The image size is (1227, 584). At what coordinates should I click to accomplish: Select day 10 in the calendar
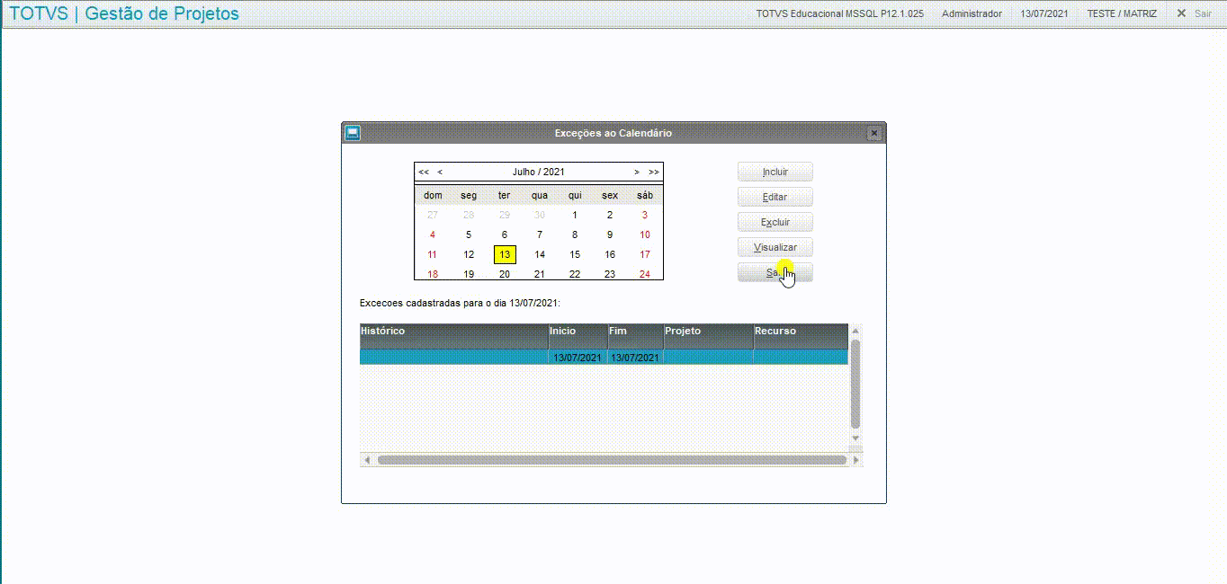coord(645,234)
